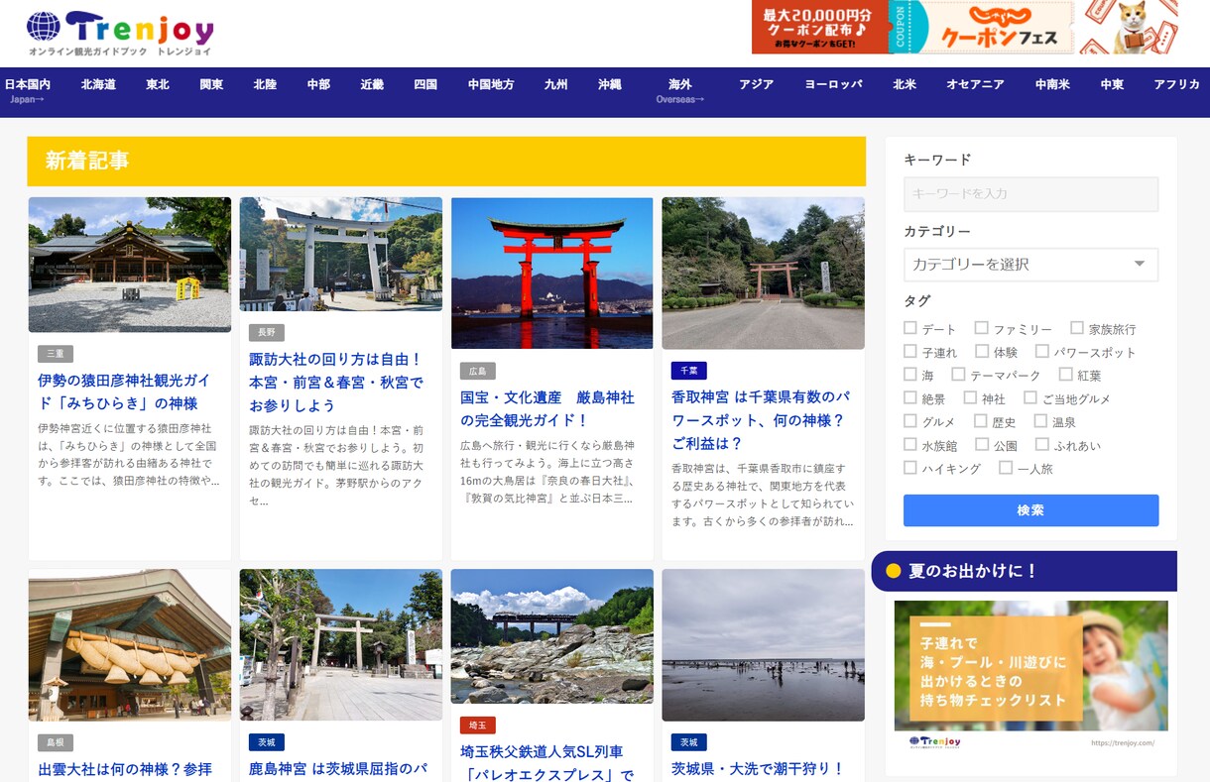Select 近畿 in navigation bar

tap(372, 84)
